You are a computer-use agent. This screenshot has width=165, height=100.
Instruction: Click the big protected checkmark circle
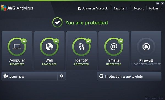click(57, 22)
